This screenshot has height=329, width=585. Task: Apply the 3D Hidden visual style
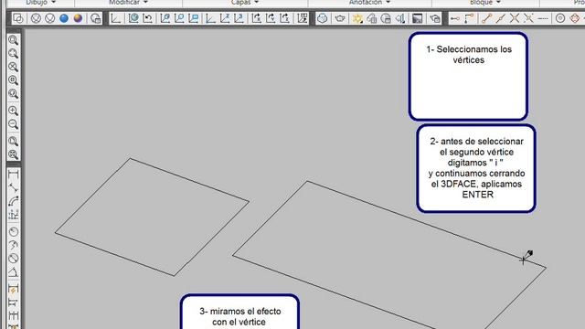[50, 18]
